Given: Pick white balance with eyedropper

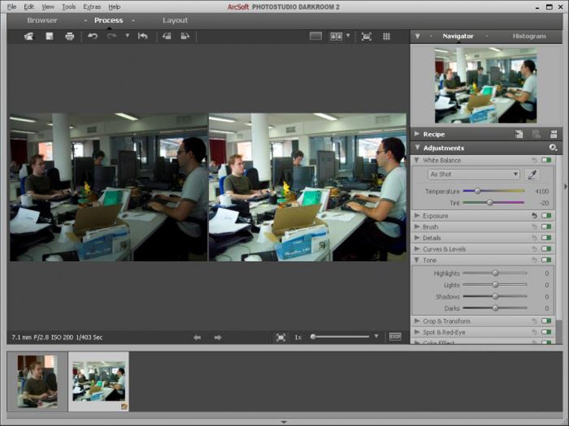Looking at the screenshot, I should [x=532, y=175].
